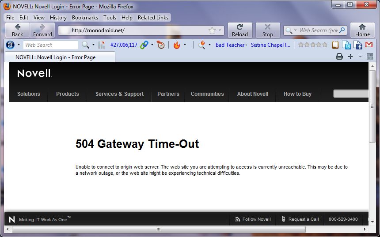The height and width of the screenshot is (237, 380).
Task: Click the Novell site search field
Action: [351, 94]
